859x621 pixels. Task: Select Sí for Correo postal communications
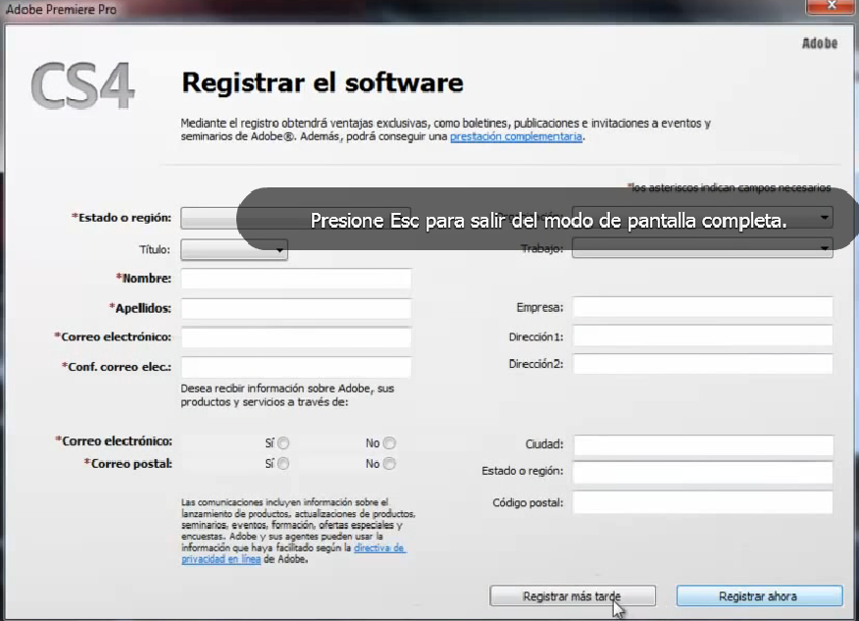pos(283,464)
